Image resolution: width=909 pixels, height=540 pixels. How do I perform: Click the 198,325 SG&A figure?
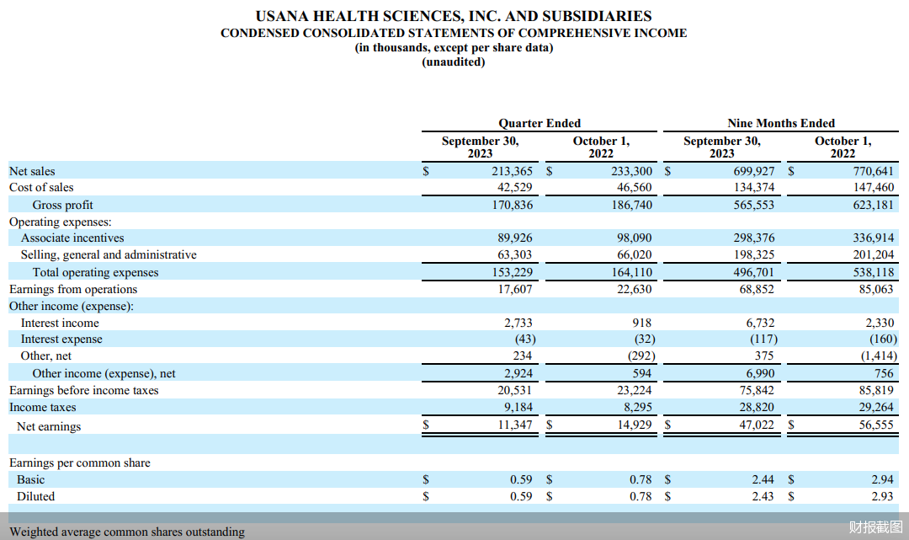tap(753, 254)
